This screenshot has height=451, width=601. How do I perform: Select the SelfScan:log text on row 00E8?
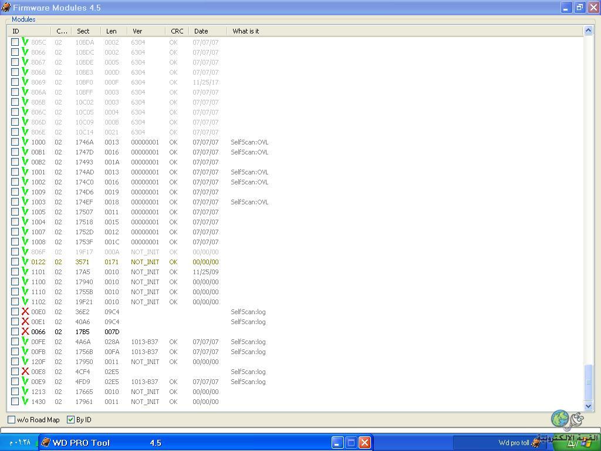(x=248, y=372)
